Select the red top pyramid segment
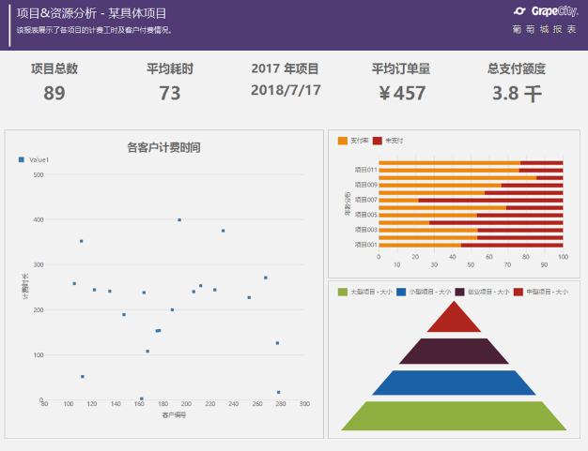 click(x=455, y=319)
